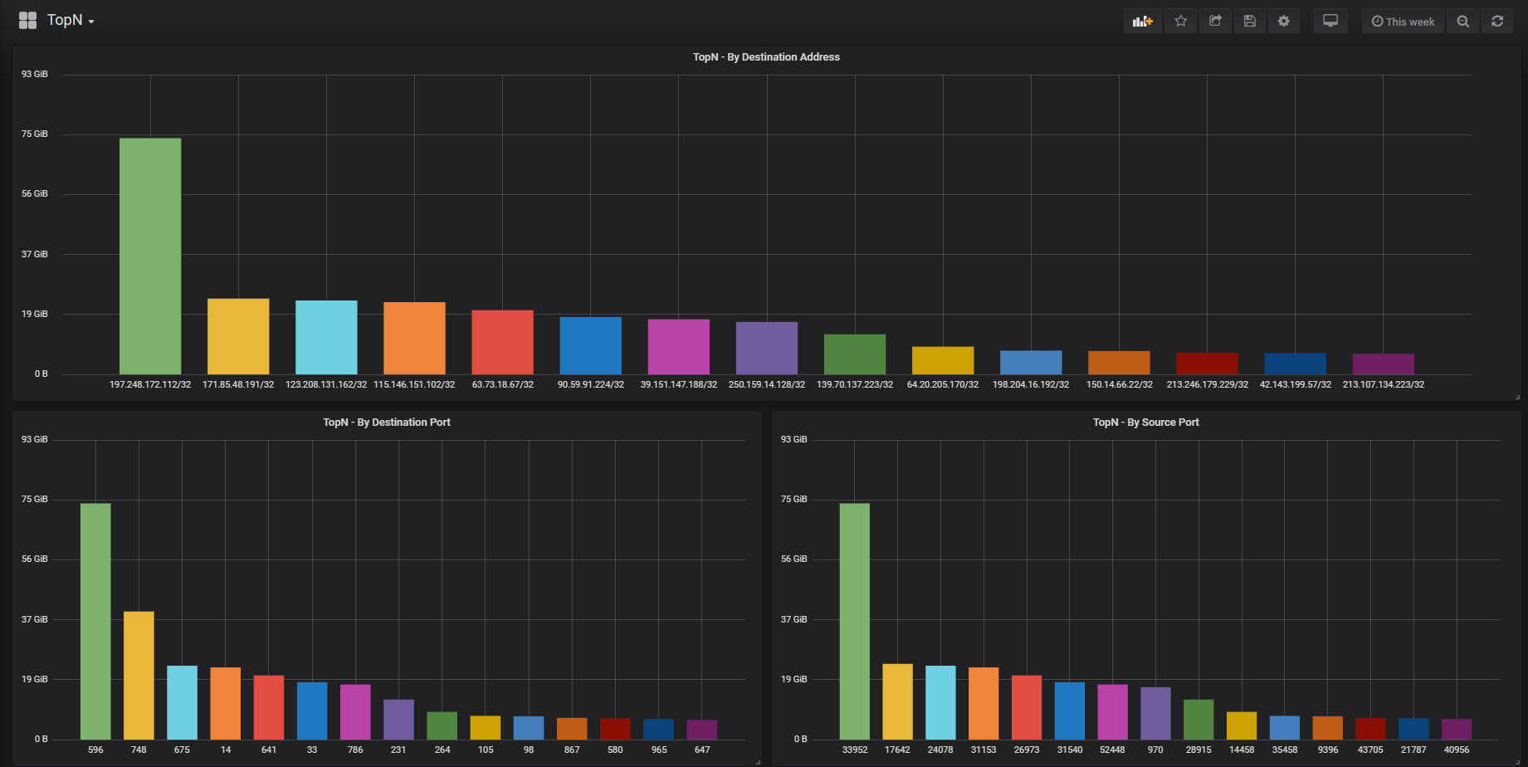Image resolution: width=1528 pixels, height=767 pixels.
Task: Open the "TopN - By Destination Address" panel menu
Action: pos(766,56)
